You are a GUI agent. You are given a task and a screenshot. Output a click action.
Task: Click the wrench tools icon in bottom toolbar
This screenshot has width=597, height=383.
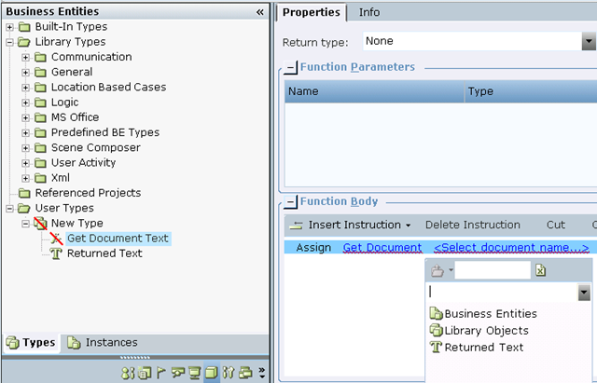(228, 373)
